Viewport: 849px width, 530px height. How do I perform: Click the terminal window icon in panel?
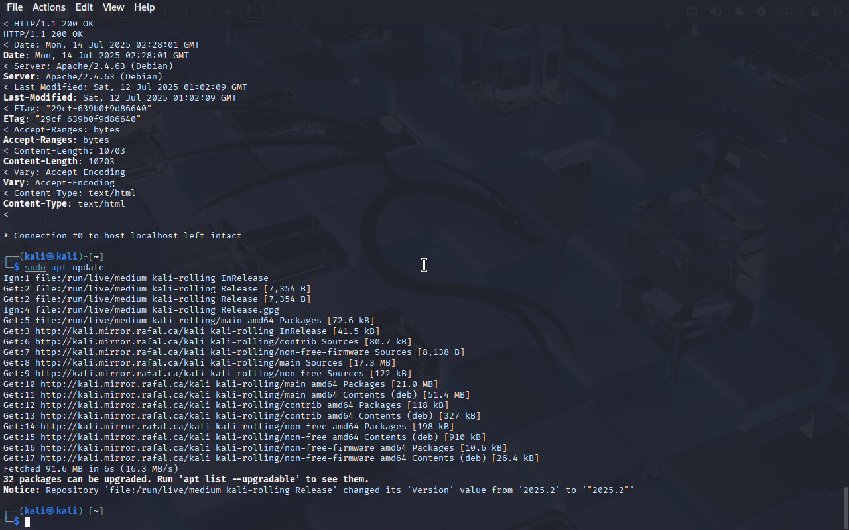point(255,11)
